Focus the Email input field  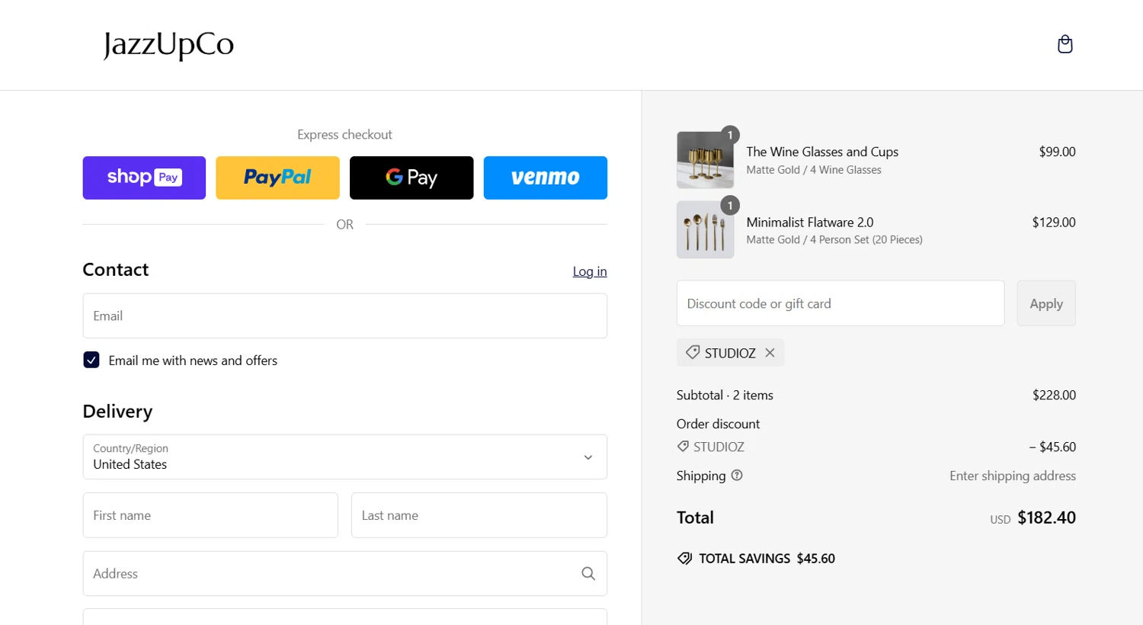tap(345, 316)
